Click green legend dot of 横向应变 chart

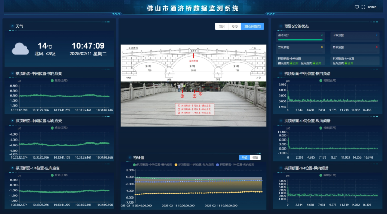[x=52, y=81]
